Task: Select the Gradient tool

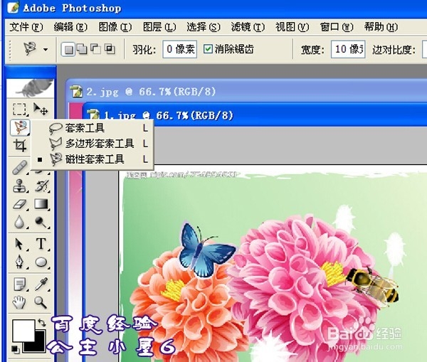Action: pyautogui.click(x=41, y=204)
